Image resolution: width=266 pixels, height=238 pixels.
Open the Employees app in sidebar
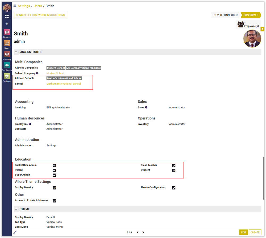[7, 65]
